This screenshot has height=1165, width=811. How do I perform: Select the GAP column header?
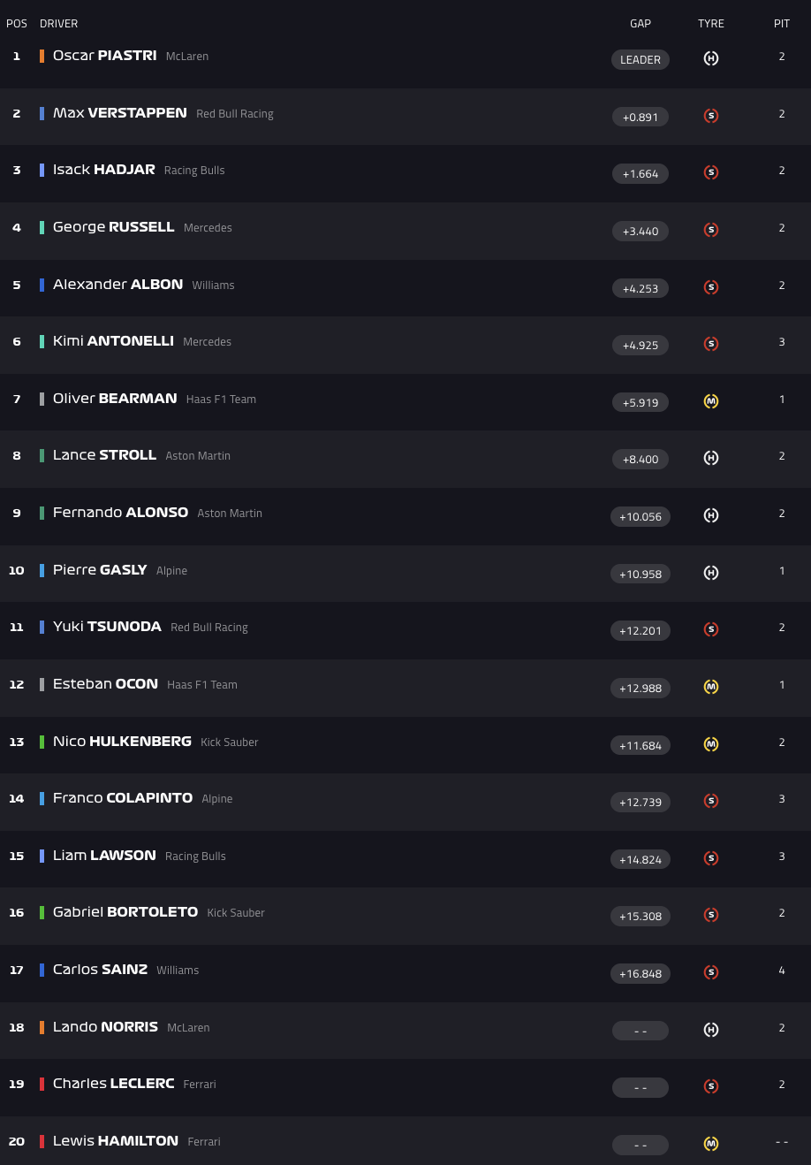640,24
